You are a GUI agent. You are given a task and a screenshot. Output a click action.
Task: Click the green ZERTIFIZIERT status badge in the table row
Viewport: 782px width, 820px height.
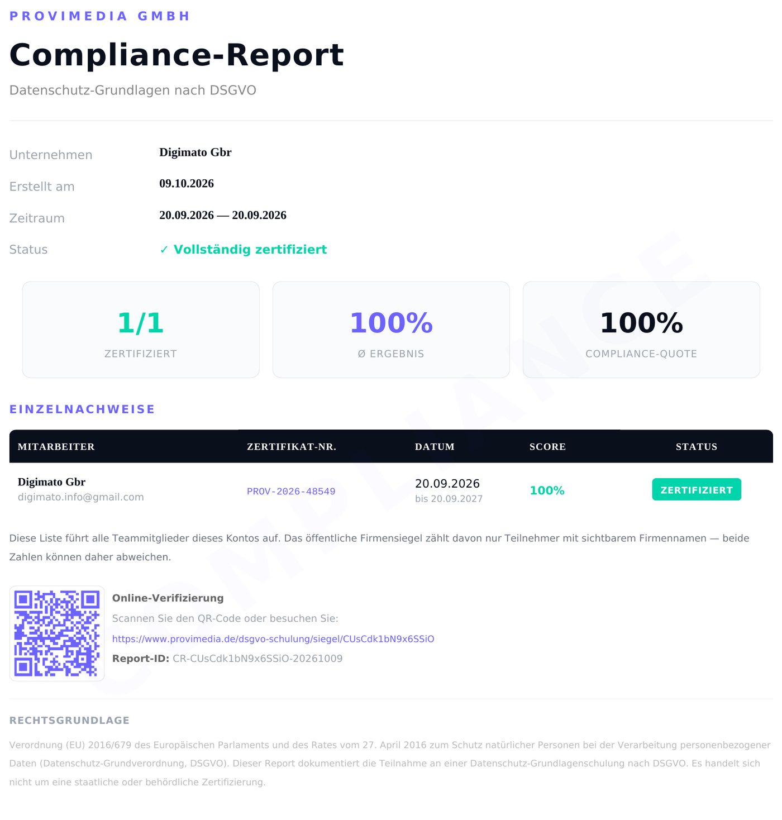pyautogui.click(x=697, y=489)
